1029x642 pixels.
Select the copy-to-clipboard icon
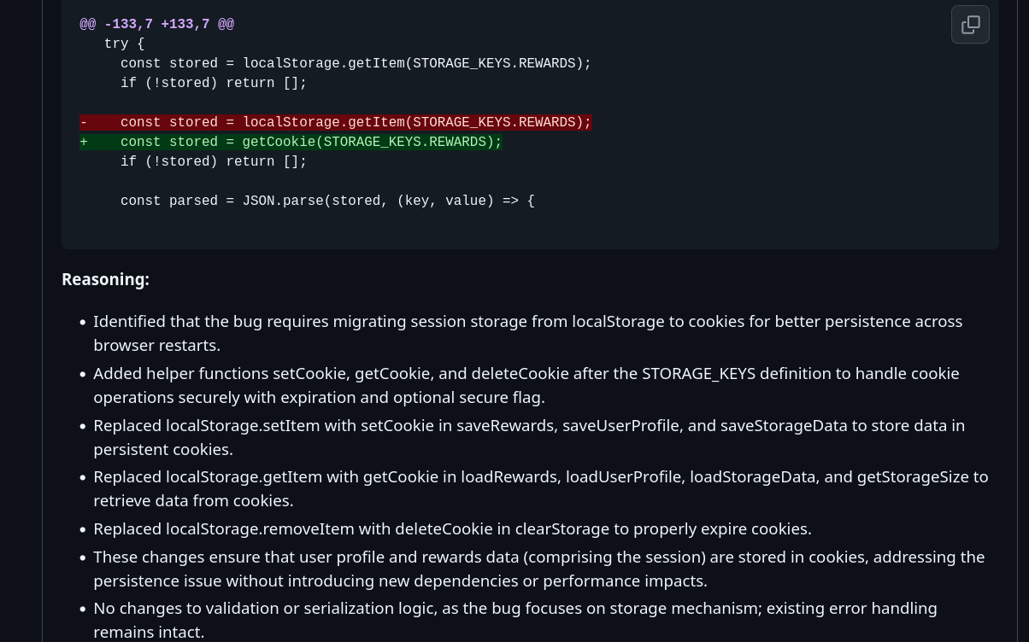click(x=970, y=24)
